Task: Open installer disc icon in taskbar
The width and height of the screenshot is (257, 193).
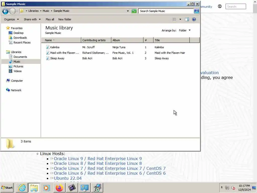Action: coord(97,187)
